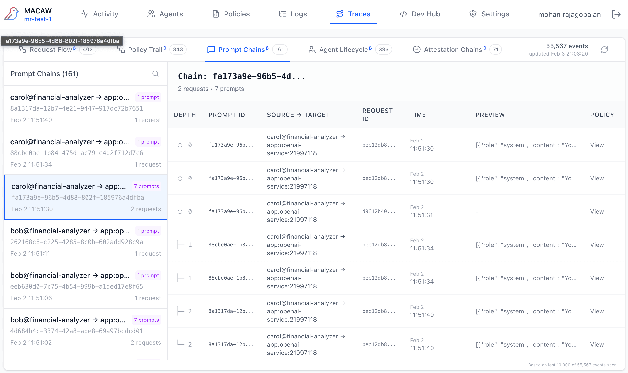This screenshot has height=373, width=628.
Task: Switch to the Request Flow tab
Action: coord(51,50)
